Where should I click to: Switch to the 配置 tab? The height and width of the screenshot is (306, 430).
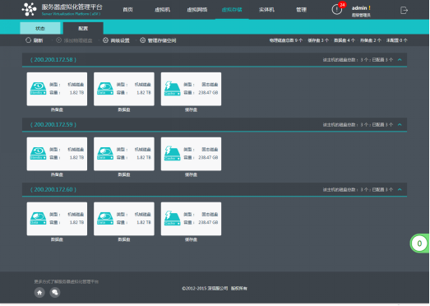point(83,28)
